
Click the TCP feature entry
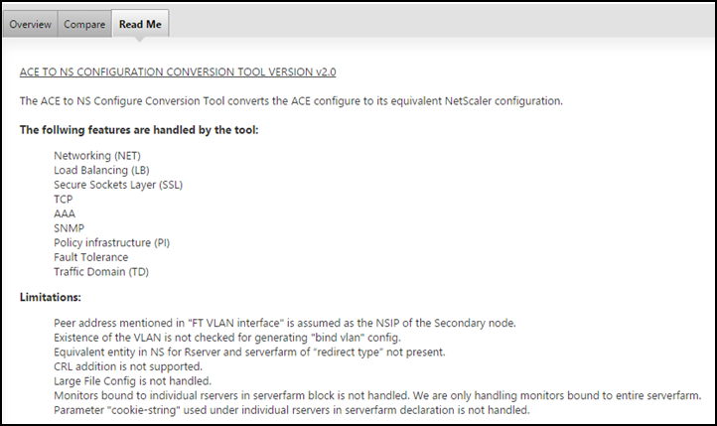tap(64, 199)
